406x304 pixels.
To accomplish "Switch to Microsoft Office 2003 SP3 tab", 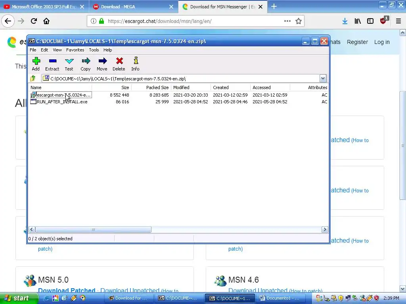I will click(44, 7).
